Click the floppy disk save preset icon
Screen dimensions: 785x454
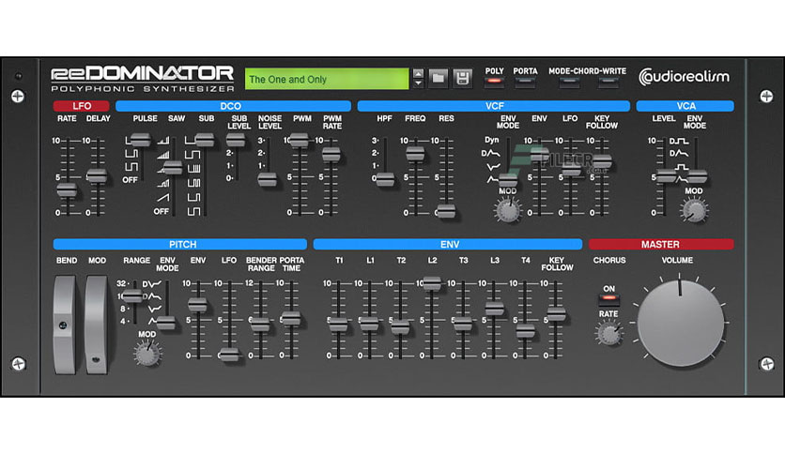[463, 79]
